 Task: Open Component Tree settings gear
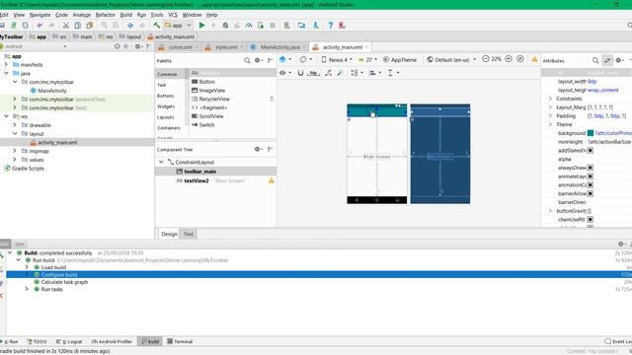pos(259,149)
